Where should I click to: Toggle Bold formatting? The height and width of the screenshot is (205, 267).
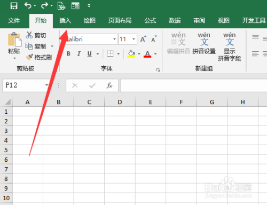68,53
